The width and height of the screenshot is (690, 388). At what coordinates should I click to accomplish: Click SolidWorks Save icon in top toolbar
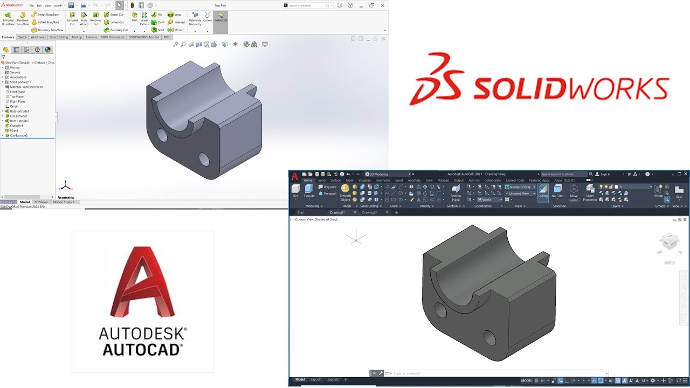71,5
